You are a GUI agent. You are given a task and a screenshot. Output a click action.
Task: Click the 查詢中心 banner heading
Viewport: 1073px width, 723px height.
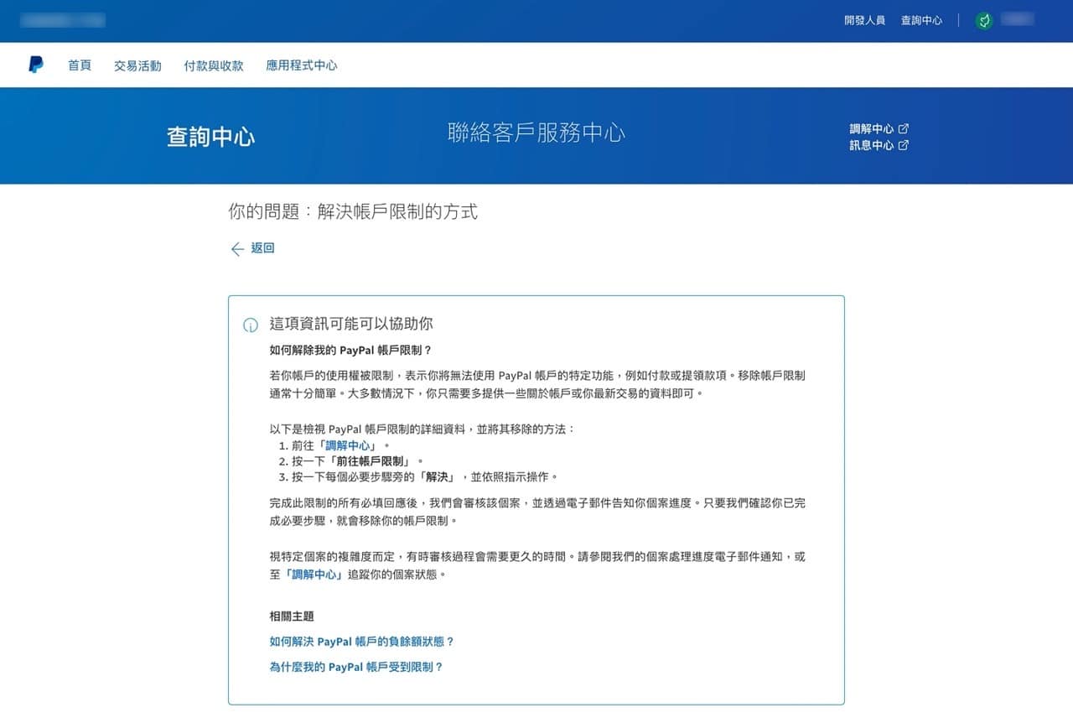click(210, 137)
